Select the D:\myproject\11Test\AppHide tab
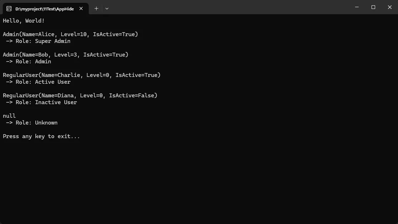 click(44, 9)
